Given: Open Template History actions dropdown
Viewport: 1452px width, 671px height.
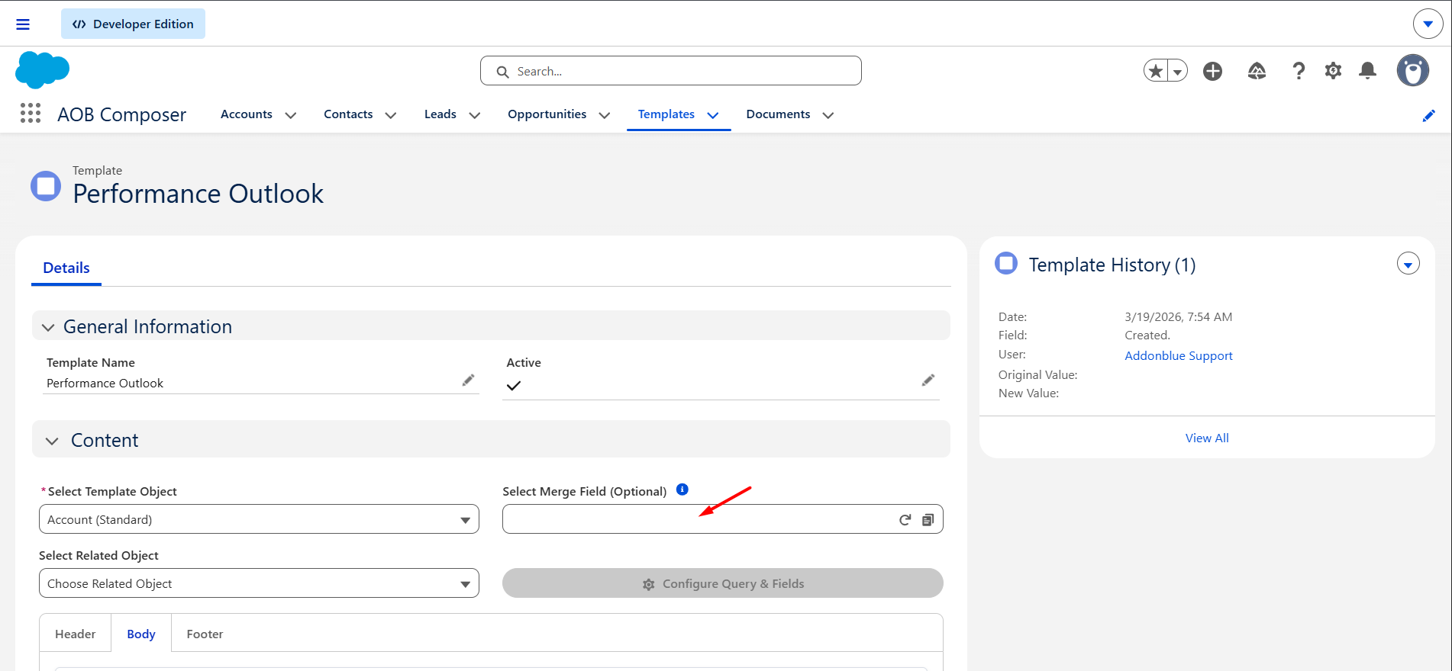Looking at the screenshot, I should coord(1408,264).
